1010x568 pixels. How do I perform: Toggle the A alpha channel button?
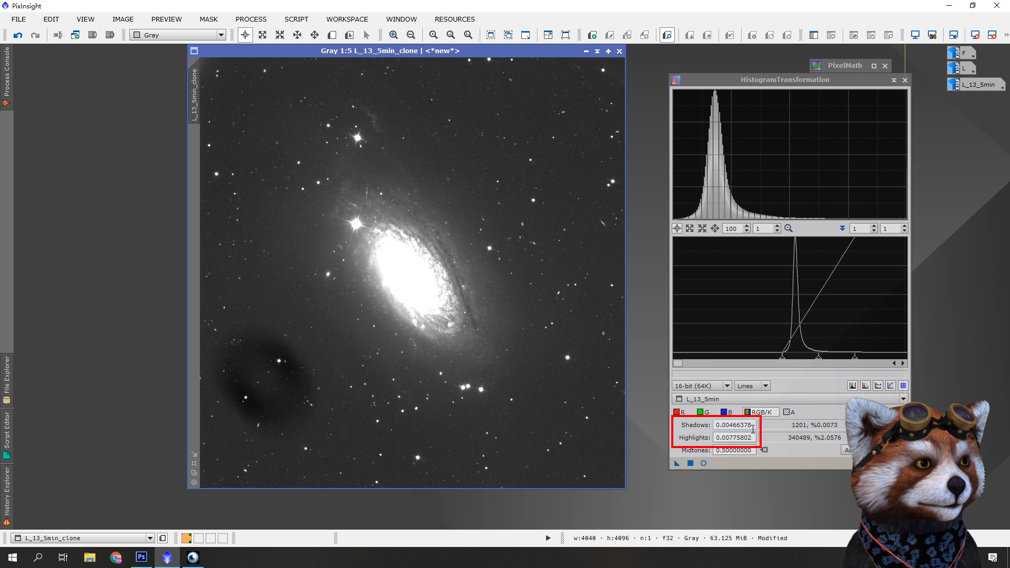pyautogui.click(x=789, y=412)
